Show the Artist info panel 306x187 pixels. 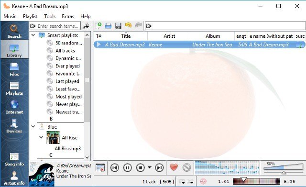pyautogui.click(x=14, y=178)
